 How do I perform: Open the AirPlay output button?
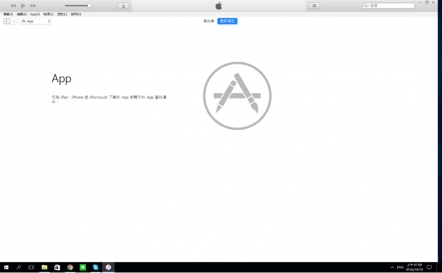[123, 6]
